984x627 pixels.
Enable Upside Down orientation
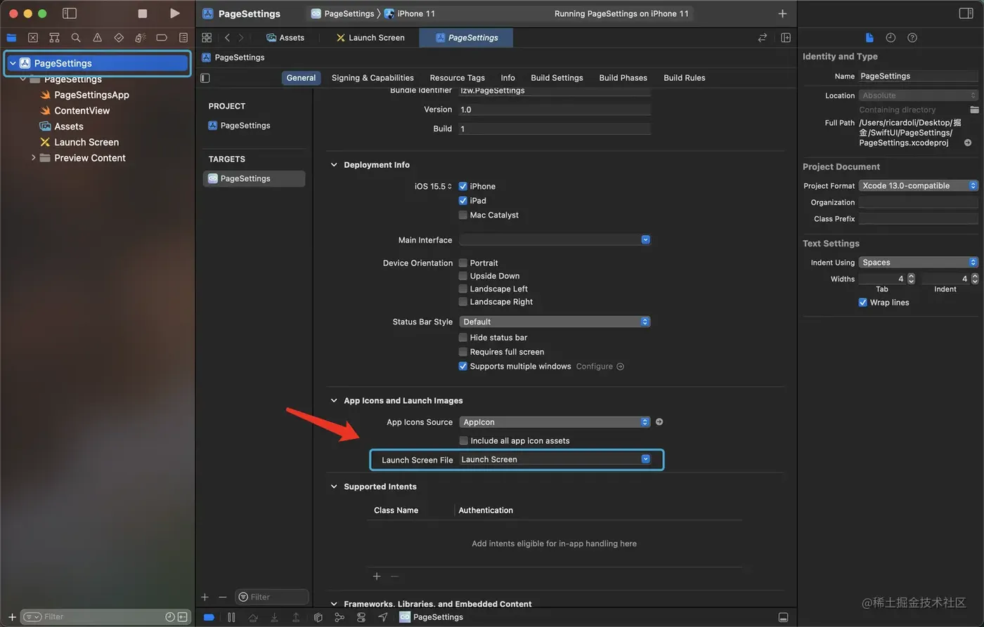point(463,276)
